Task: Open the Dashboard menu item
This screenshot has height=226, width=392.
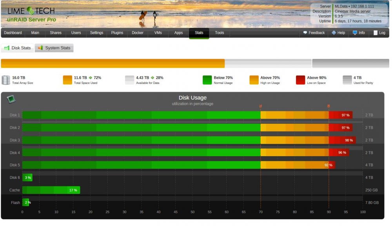Action: coord(13,33)
